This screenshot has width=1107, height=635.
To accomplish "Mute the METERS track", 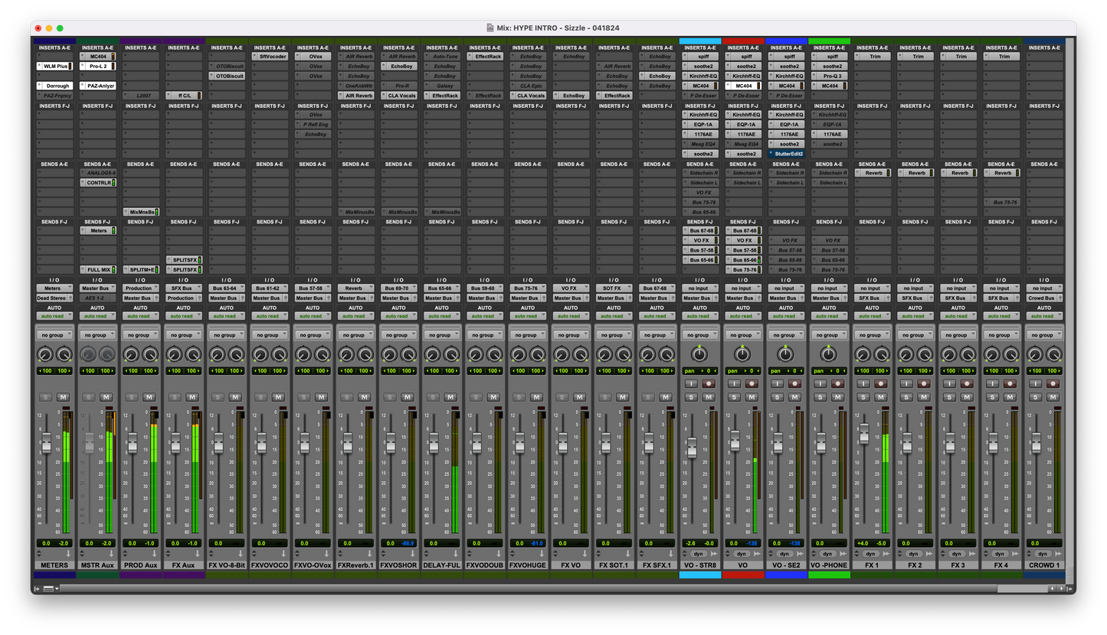I will (63, 397).
